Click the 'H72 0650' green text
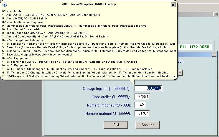219x137 pixels. [x=199, y=47]
